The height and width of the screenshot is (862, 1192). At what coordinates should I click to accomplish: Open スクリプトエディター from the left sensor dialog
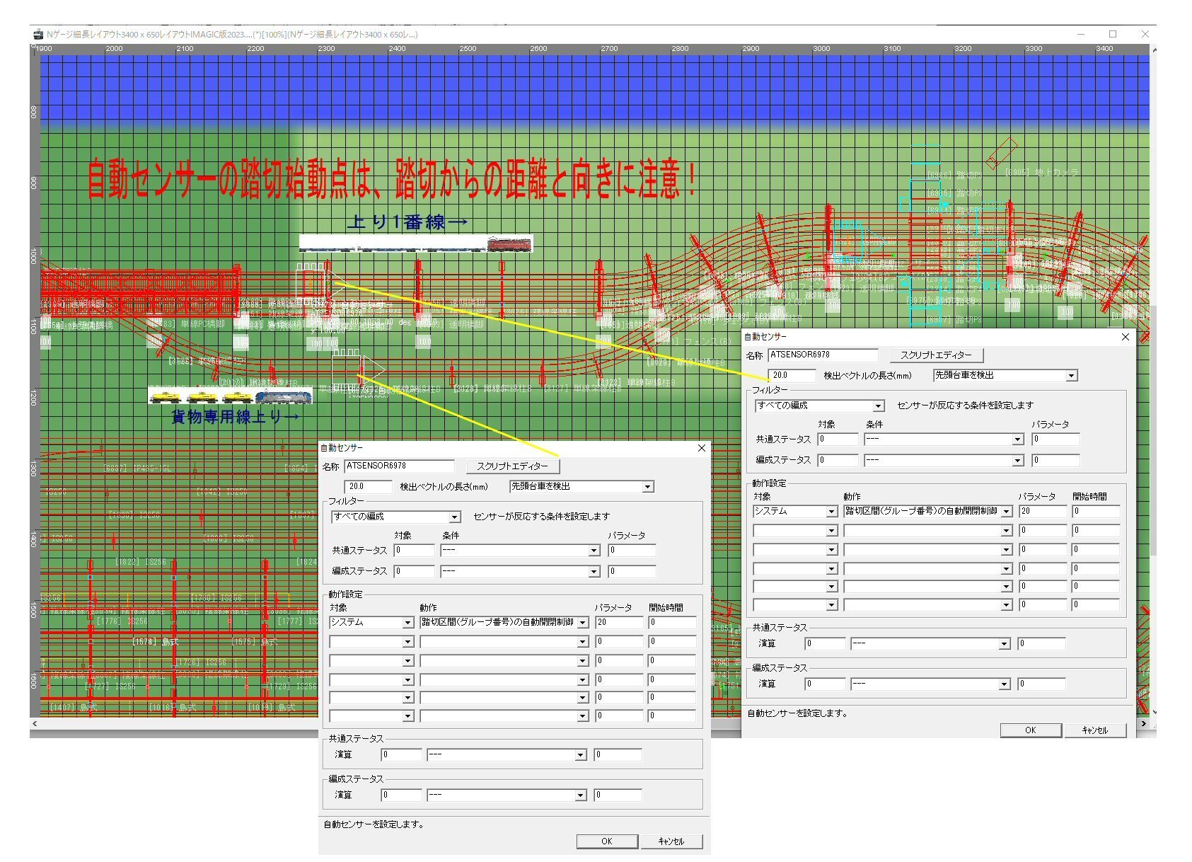[511, 466]
